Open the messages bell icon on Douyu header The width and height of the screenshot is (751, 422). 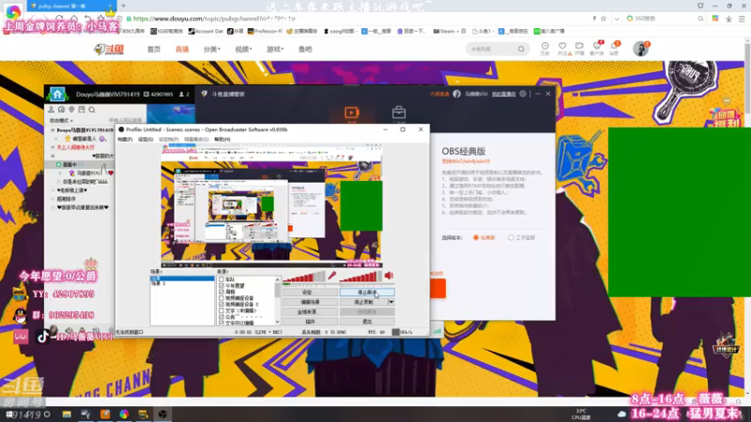pyautogui.click(x=615, y=48)
